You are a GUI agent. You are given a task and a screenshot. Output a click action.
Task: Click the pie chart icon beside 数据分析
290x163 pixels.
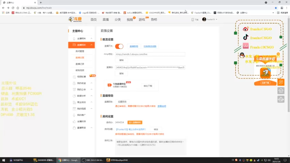coord(74,96)
